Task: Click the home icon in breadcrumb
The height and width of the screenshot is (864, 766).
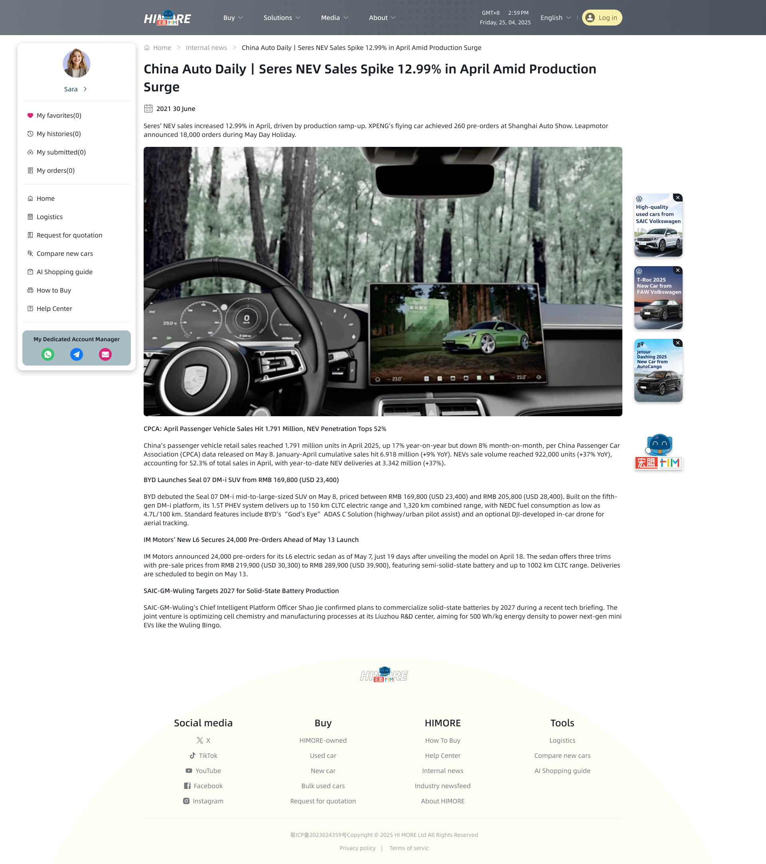Action: tap(146, 48)
